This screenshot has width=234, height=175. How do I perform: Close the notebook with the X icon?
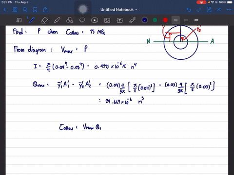coord(219,10)
